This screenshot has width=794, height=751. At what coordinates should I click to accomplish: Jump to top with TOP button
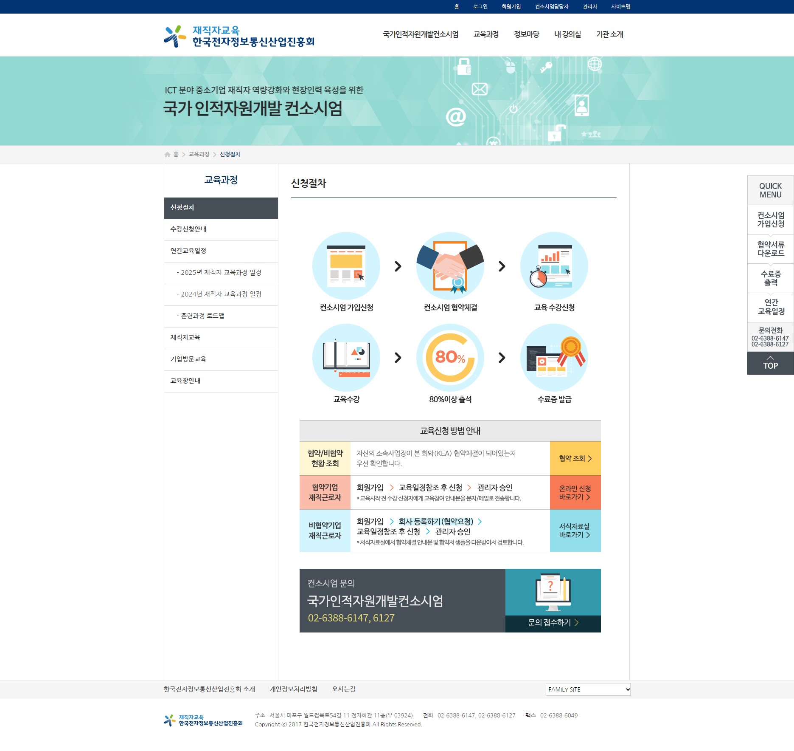tap(770, 363)
